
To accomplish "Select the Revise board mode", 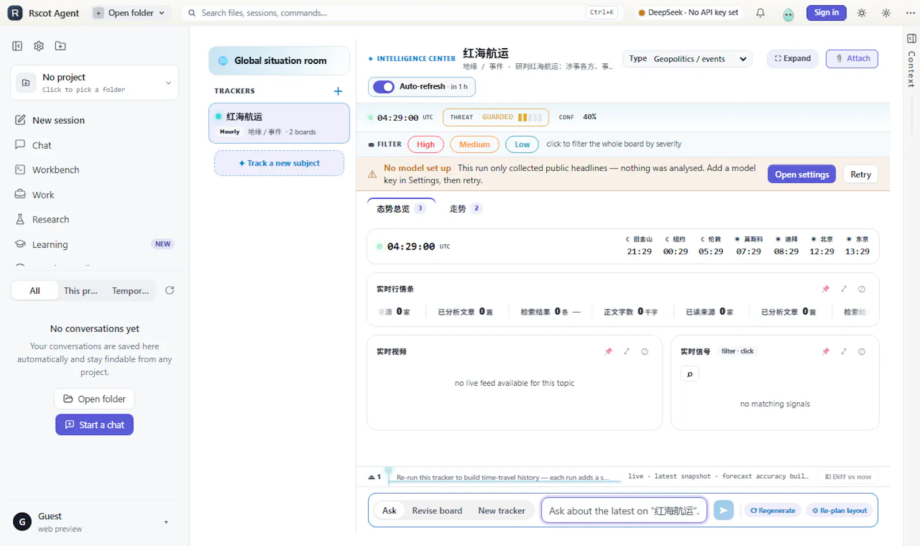I will coord(437,510).
